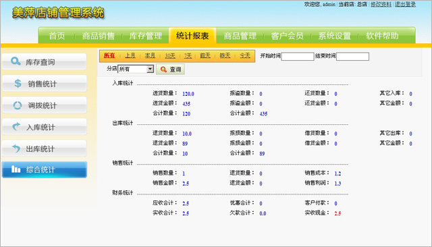This screenshot has height=247, width=432.
Task: Click the 进货金额 value 435
Action: click(186, 104)
